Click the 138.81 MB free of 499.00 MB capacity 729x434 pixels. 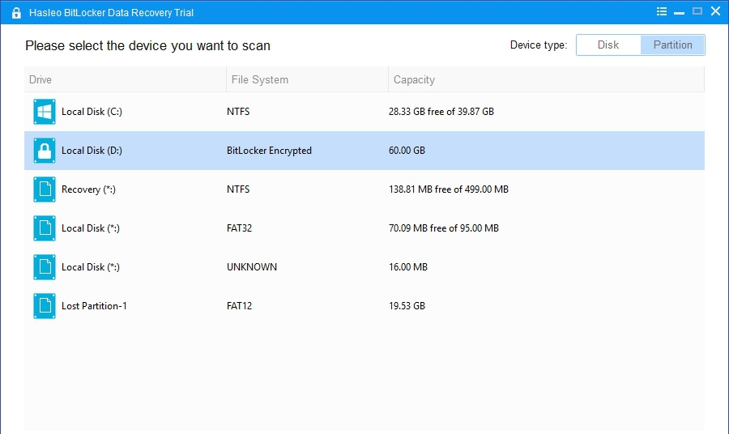[449, 189]
